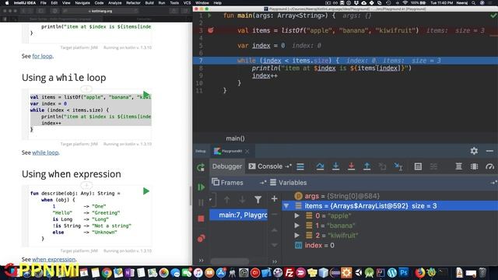Open the VCS menu

click(187, 3)
